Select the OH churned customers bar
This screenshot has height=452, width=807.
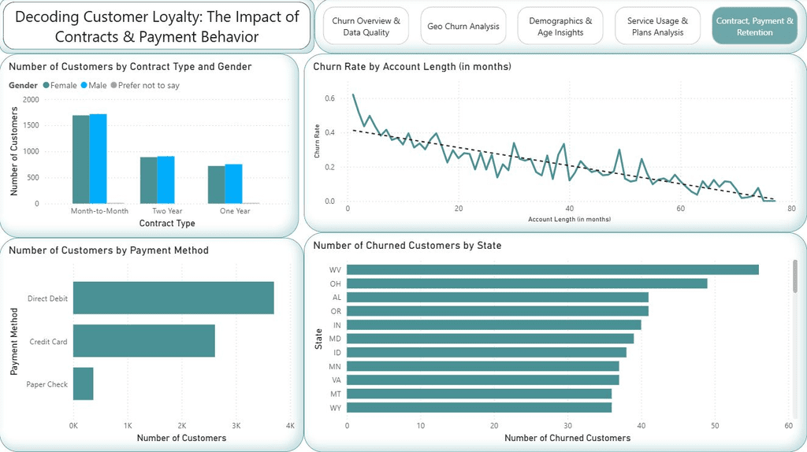click(x=527, y=283)
